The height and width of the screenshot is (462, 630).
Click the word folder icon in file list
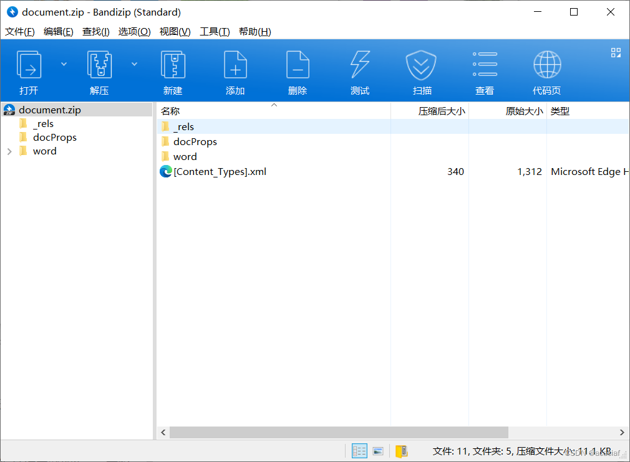tap(165, 156)
